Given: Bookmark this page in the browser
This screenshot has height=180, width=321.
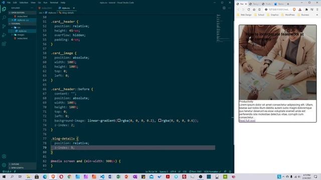Looking at the screenshot, I should tap(259, 9).
